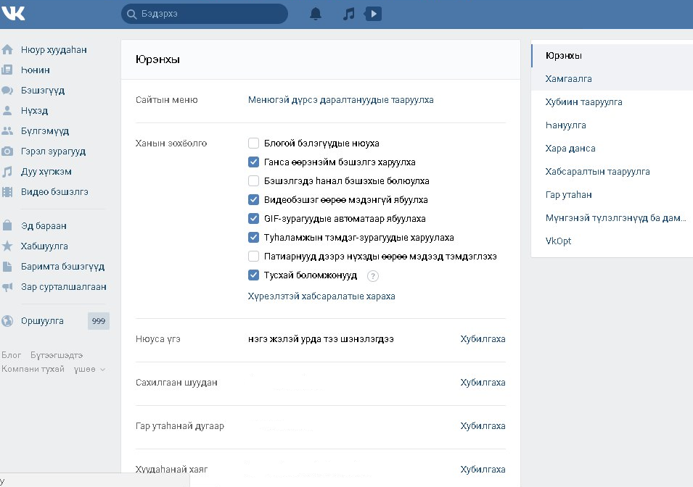The image size is (693, 487).
Task: Expand the үшөө dropdown in footer
Action: pyautogui.click(x=89, y=370)
